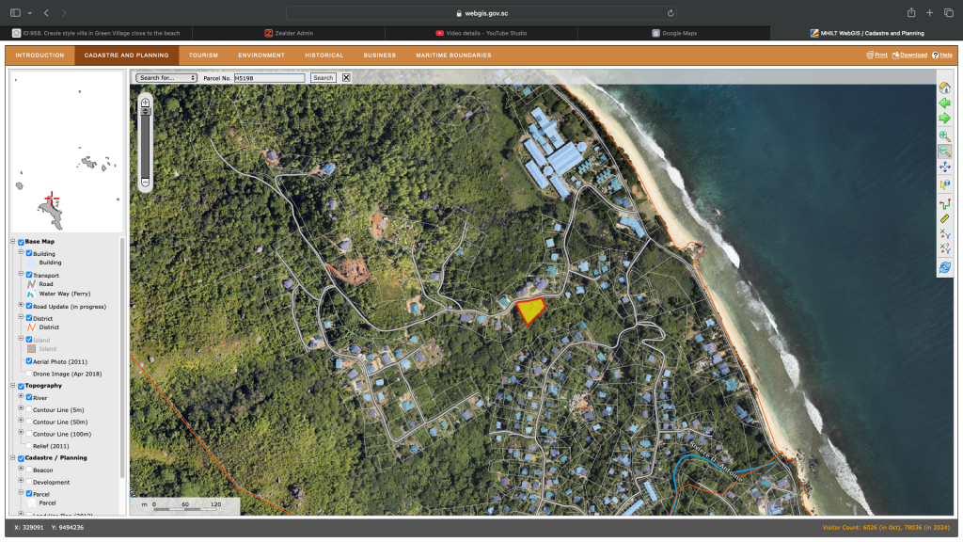Image resolution: width=963 pixels, height=542 pixels.
Task: Clear the search with the X button
Action: [346, 78]
